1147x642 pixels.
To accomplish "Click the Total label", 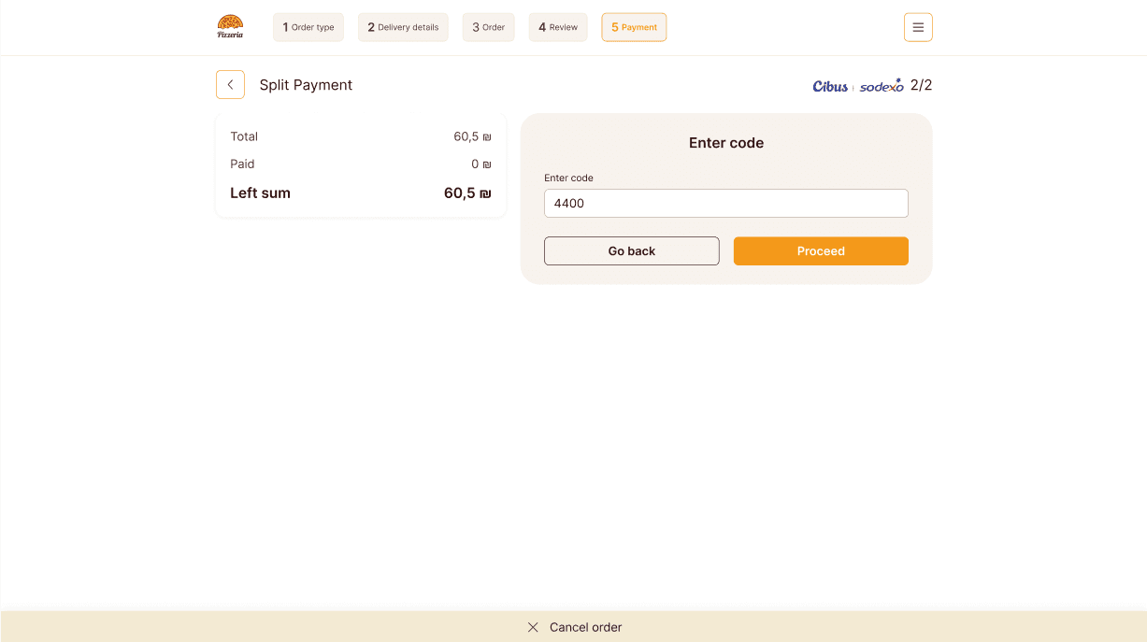I will pos(244,136).
